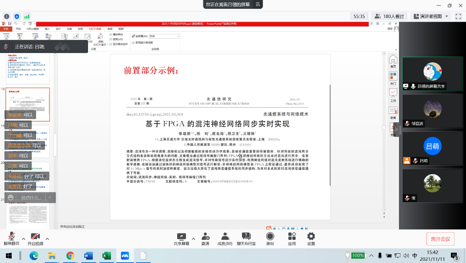This screenshot has height=263, width=466.
Task: Switch to the 审阅 ribbon tab
Action: 110,29
